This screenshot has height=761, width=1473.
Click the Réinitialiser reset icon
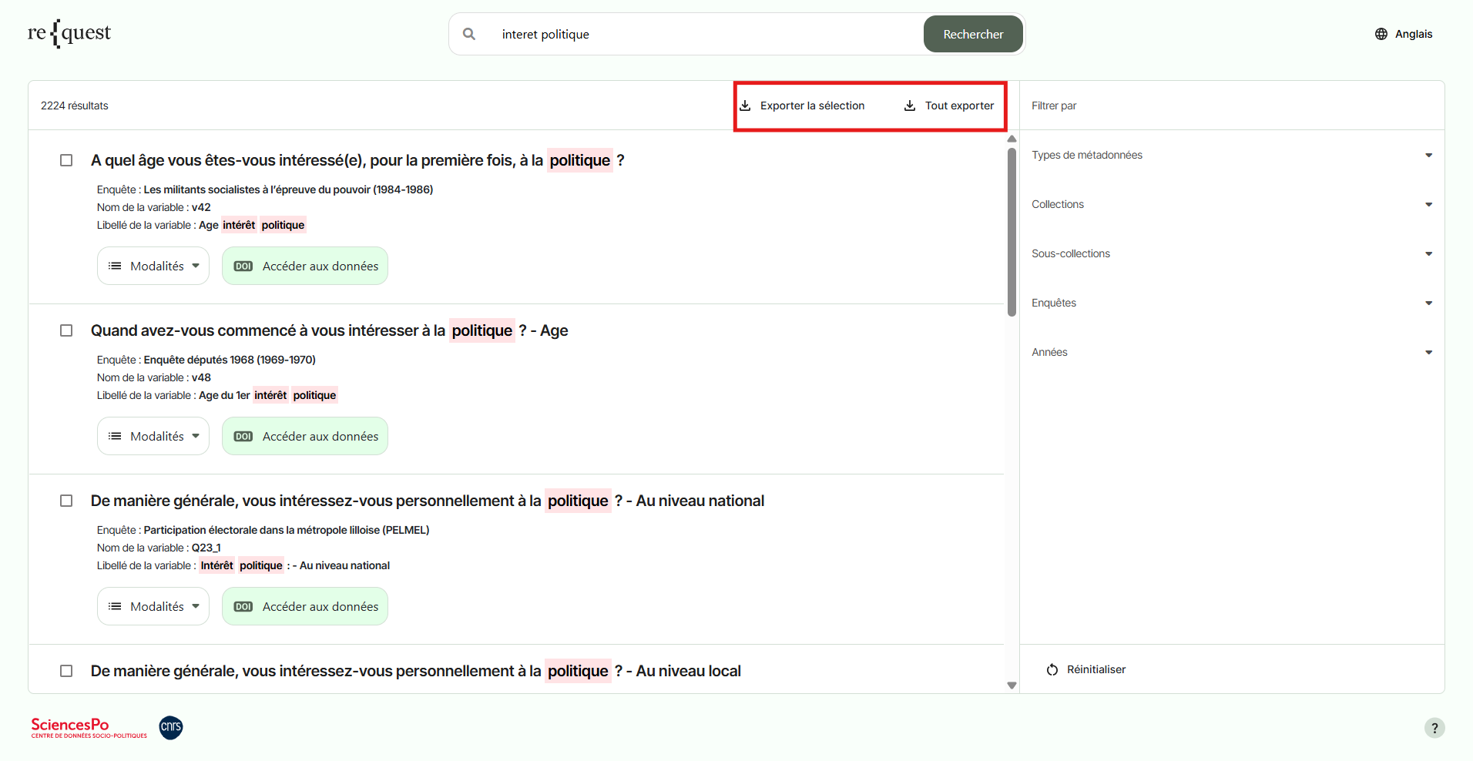1052,669
